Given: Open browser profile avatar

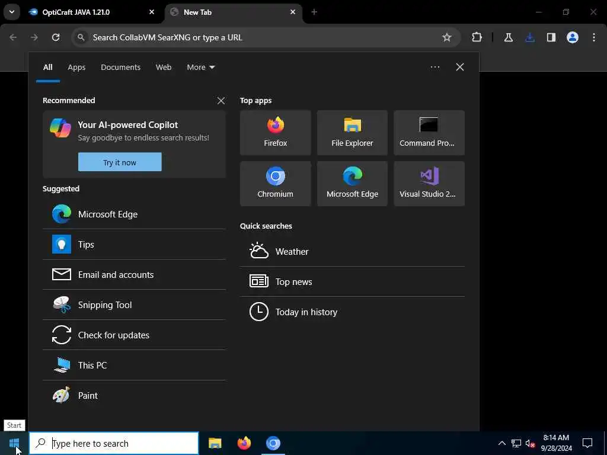Looking at the screenshot, I should [x=573, y=37].
